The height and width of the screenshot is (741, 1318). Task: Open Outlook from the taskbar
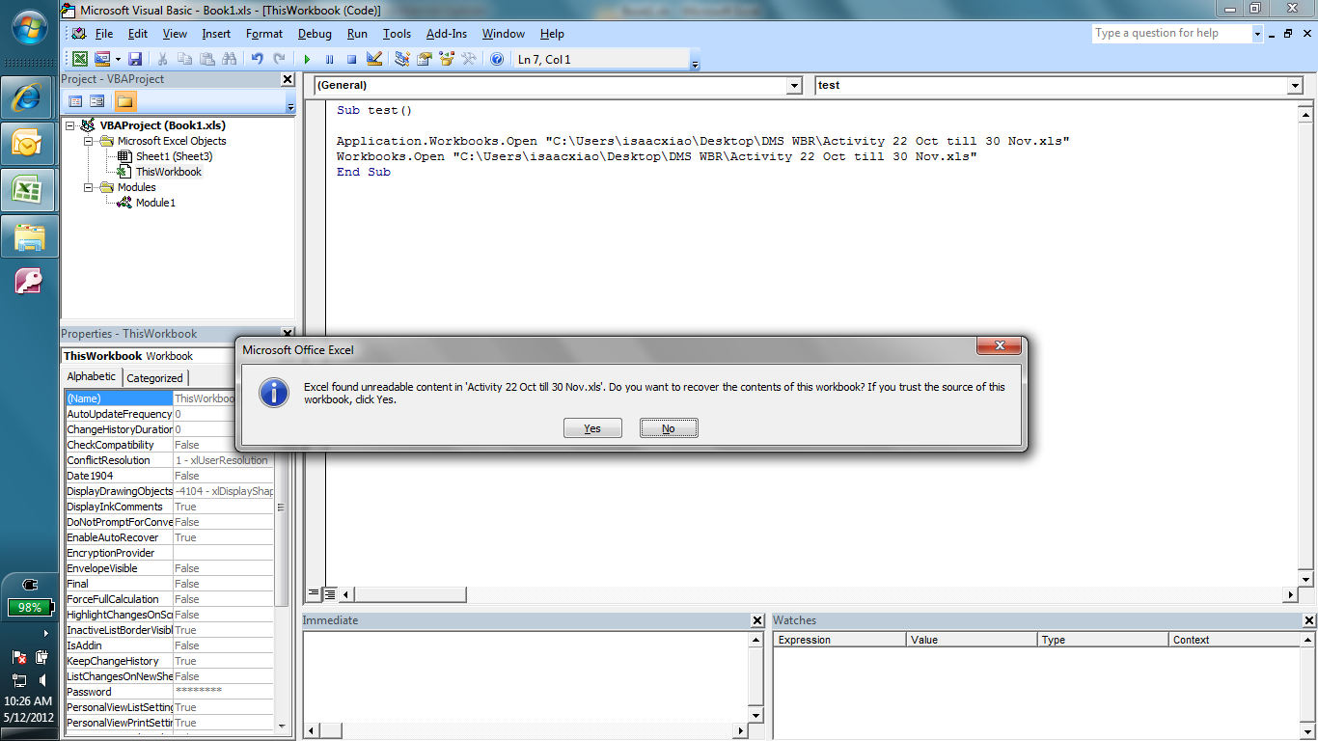coord(29,144)
